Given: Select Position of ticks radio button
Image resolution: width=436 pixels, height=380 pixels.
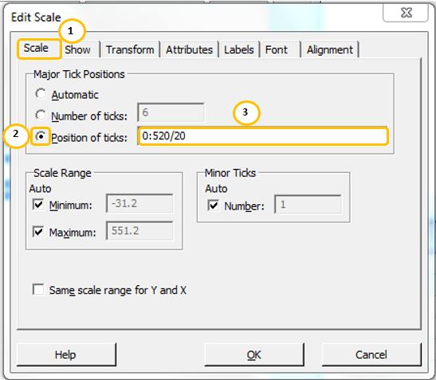Looking at the screenshot, I should coord(41,136).
